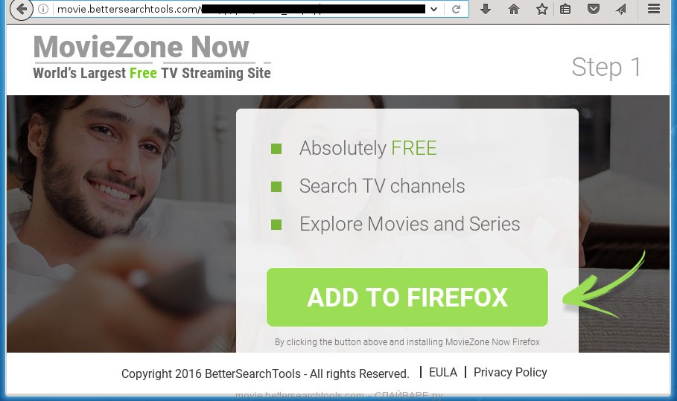Go back using the browser back arrow

click(x=21, y=9)
